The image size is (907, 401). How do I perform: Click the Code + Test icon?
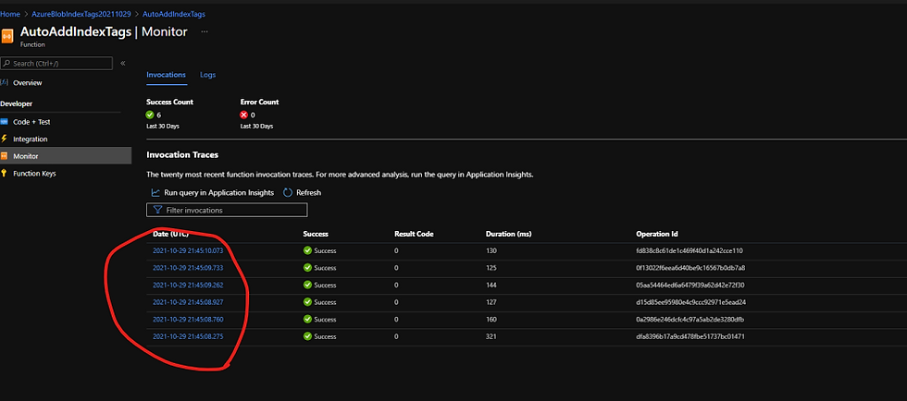coord(5,122)
